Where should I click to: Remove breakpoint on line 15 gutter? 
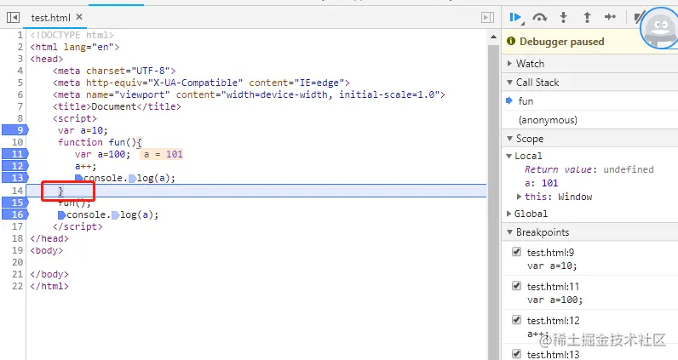[15, 203]
